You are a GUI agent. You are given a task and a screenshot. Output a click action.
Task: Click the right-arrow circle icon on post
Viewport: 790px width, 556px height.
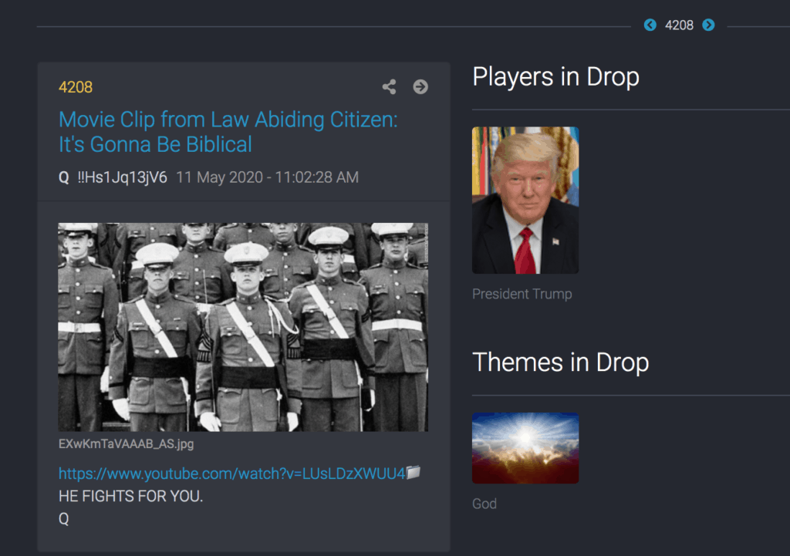[420, 86]
